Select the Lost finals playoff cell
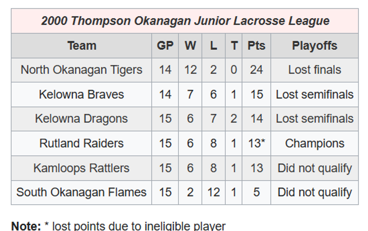The height and width of the screenshot is (231, 368). (315, 70)
